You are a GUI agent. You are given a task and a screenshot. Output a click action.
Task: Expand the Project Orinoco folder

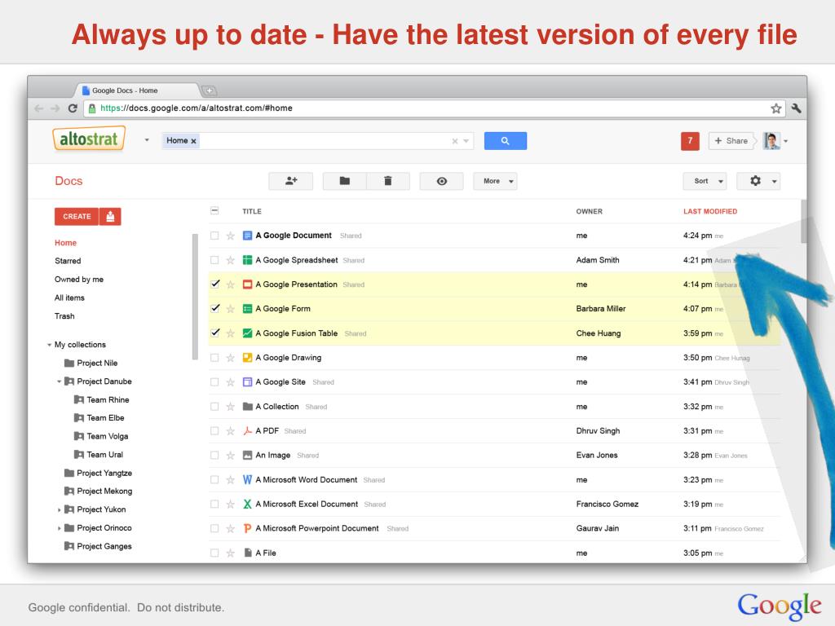click(x=59, y=528)
